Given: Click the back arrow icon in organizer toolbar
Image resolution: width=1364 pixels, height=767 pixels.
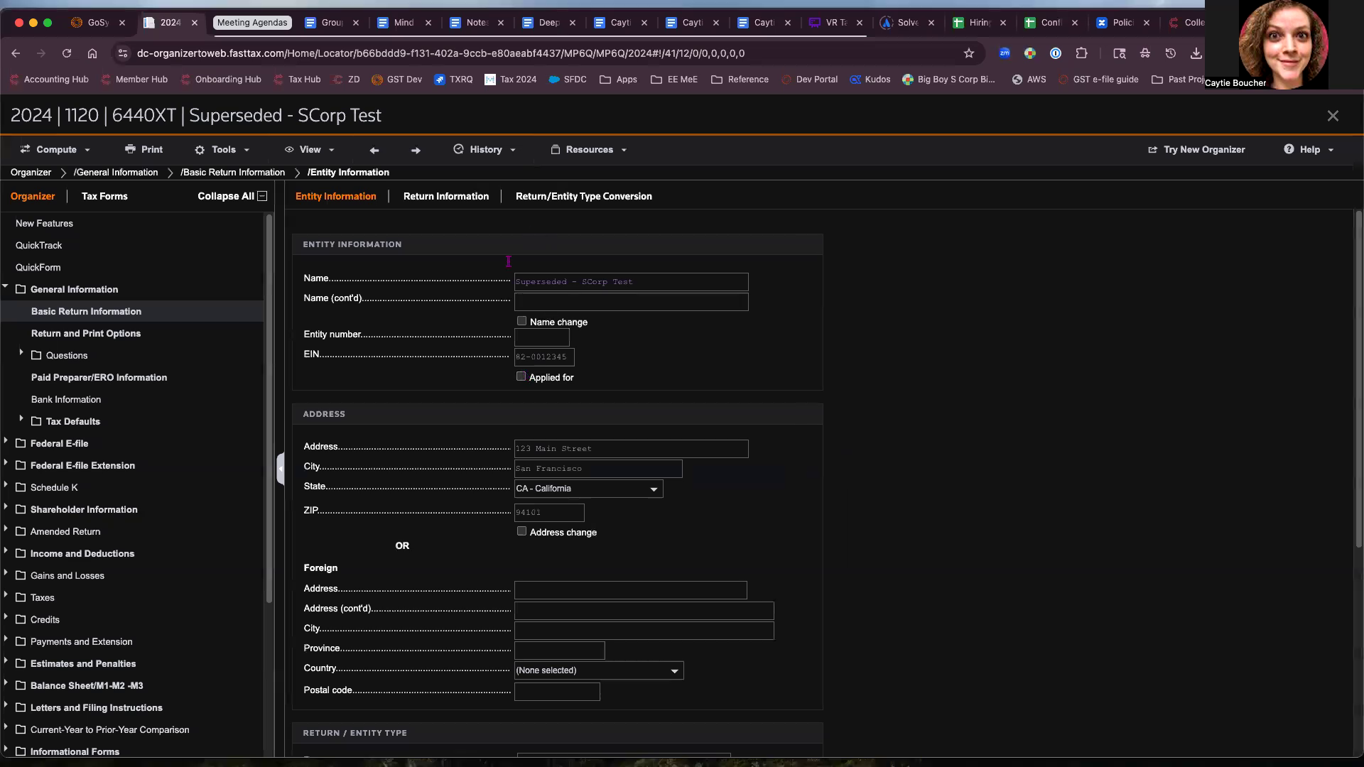Looking at the screenshot, I should tap(374, 150).
